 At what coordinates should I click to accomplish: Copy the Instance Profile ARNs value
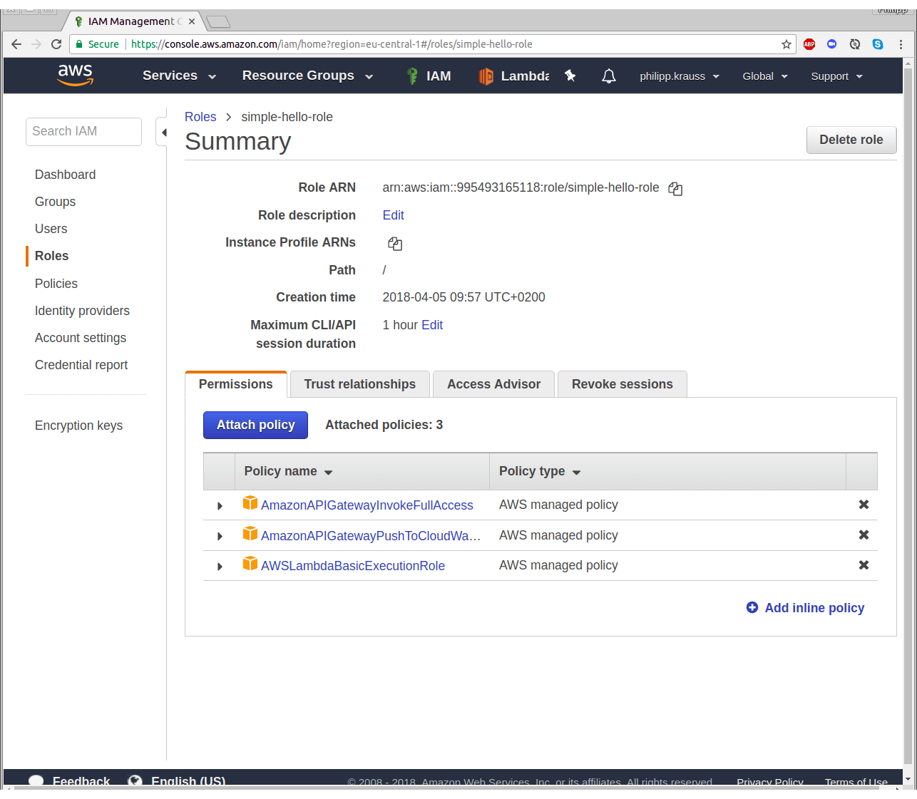point(395,244)
